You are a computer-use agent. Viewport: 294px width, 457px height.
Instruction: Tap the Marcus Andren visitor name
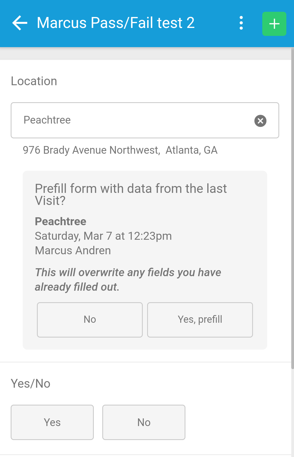73,250
